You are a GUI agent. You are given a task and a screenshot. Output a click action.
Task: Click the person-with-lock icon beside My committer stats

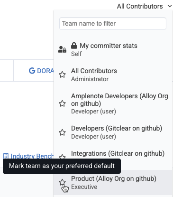pyautogui.click(x=62, y=49)
